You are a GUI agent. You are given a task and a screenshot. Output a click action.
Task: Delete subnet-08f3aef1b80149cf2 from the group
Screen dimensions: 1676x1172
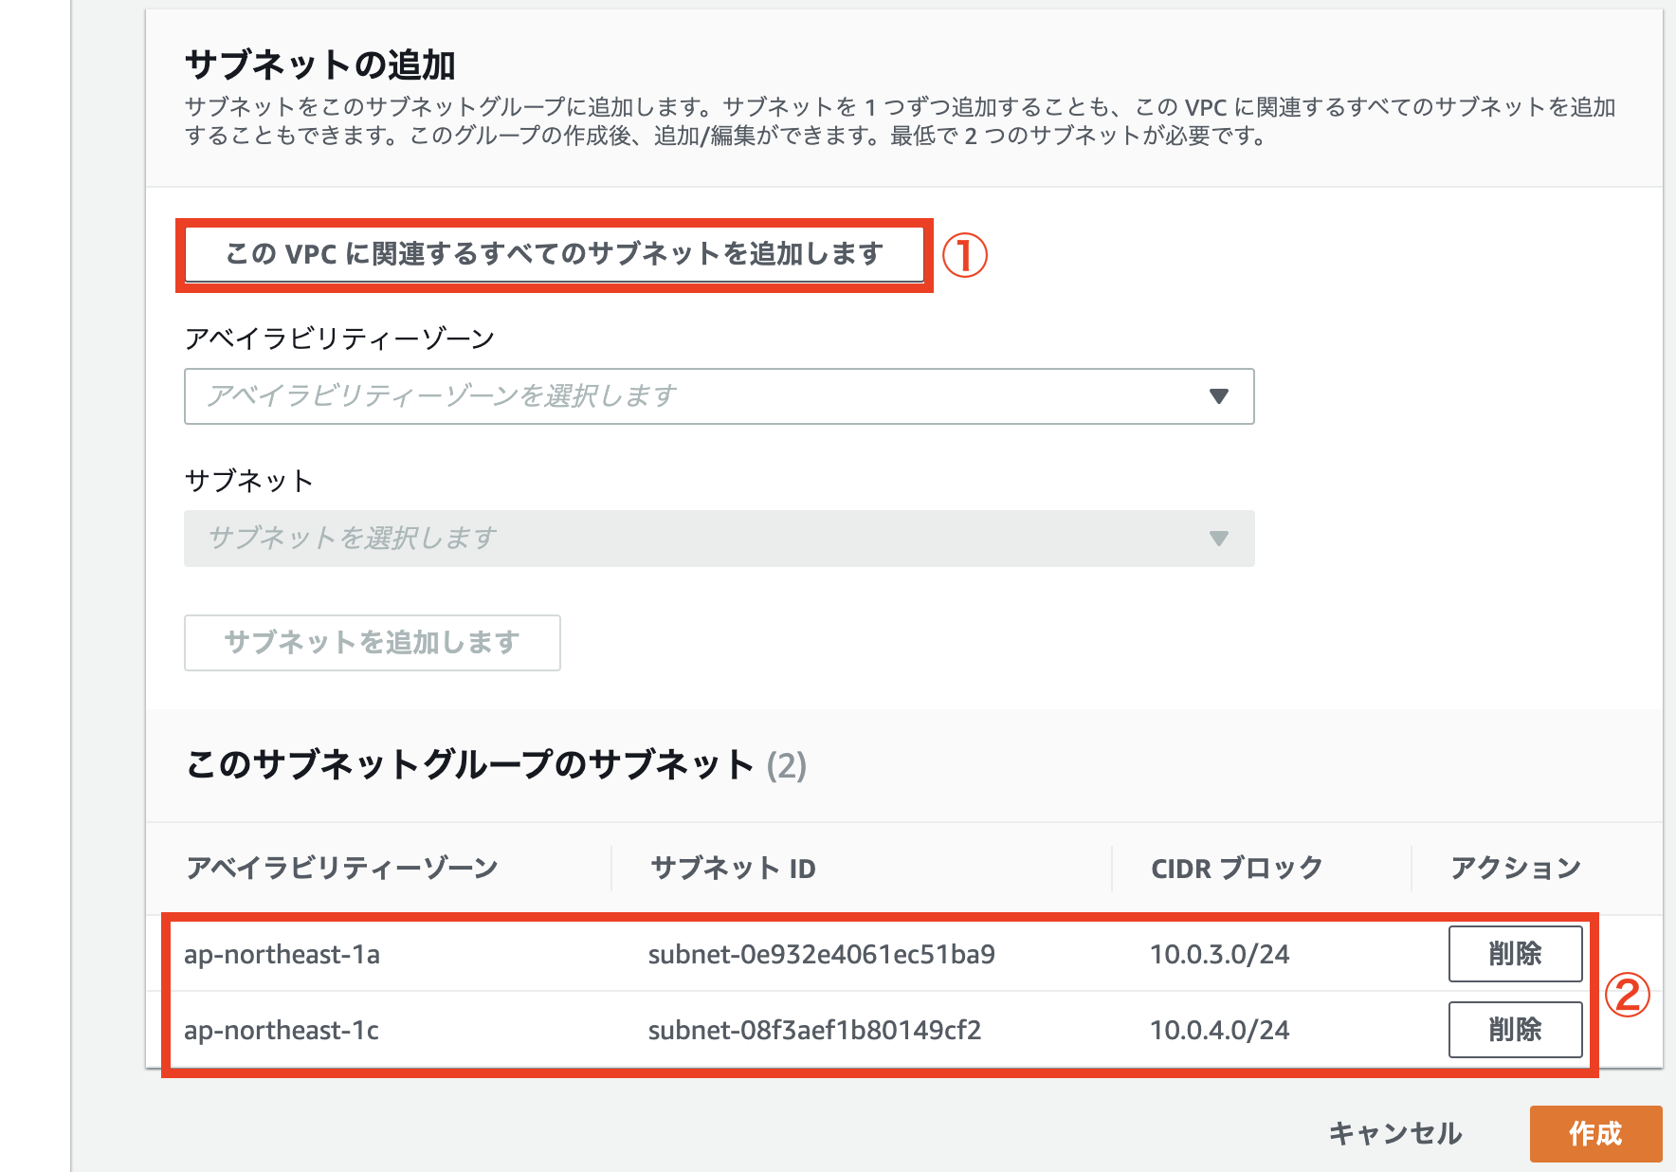pyautogui.click(x=1514, y=1030)
